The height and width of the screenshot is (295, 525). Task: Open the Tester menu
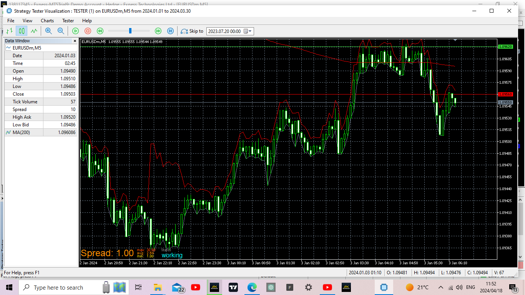68,21
